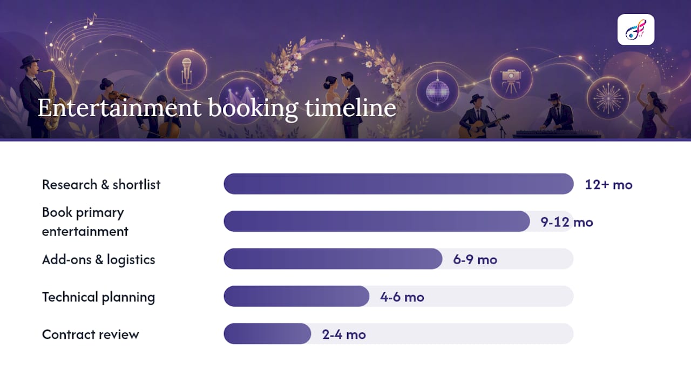Click the 2-4 mo value label
This screenshot has height=389, width=691.
344,334
